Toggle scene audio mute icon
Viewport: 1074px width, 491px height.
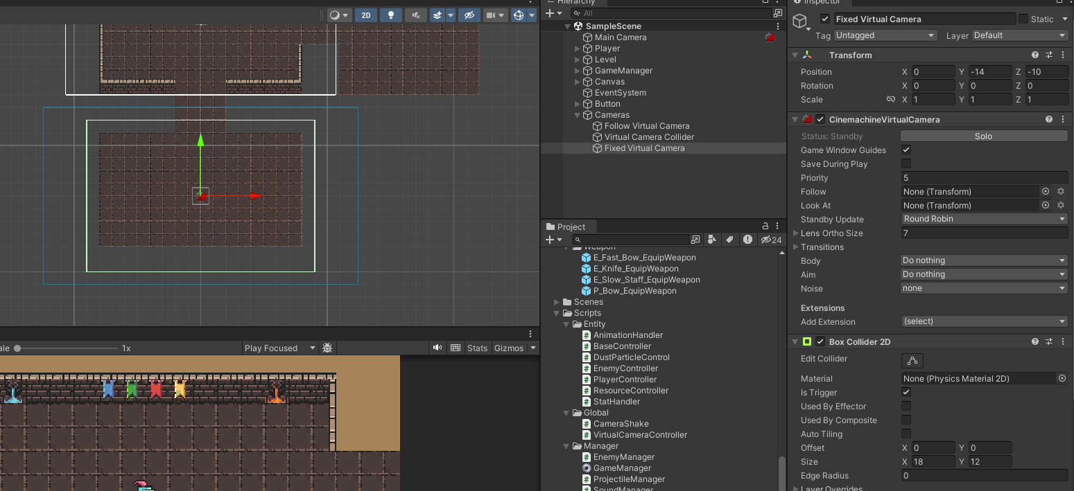click(415, 15)
